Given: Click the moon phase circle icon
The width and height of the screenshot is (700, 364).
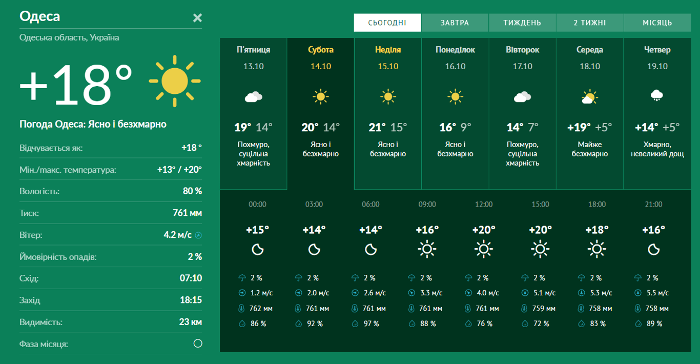Looking at the screenshot, I should point(198,343).
